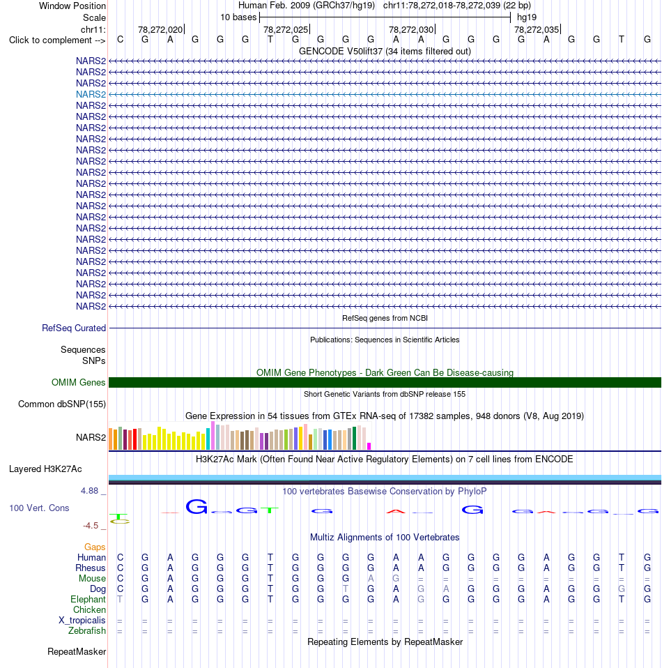Click the 'RefSeq Curated' track label

click(x=74, y=328)
